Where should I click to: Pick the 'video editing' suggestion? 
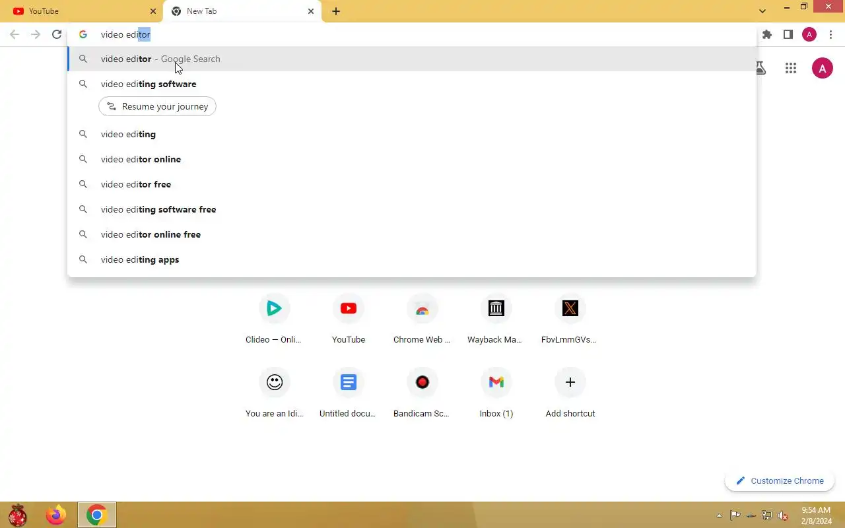coord(412,134)
